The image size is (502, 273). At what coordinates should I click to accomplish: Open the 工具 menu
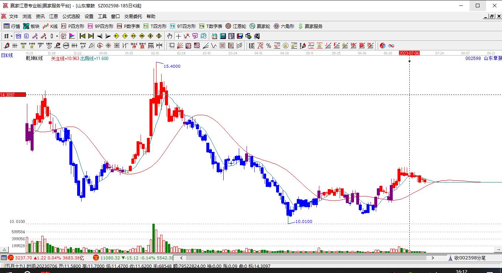(102, 17)
